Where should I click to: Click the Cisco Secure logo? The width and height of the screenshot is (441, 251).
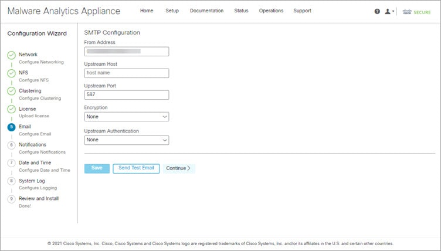416,12
